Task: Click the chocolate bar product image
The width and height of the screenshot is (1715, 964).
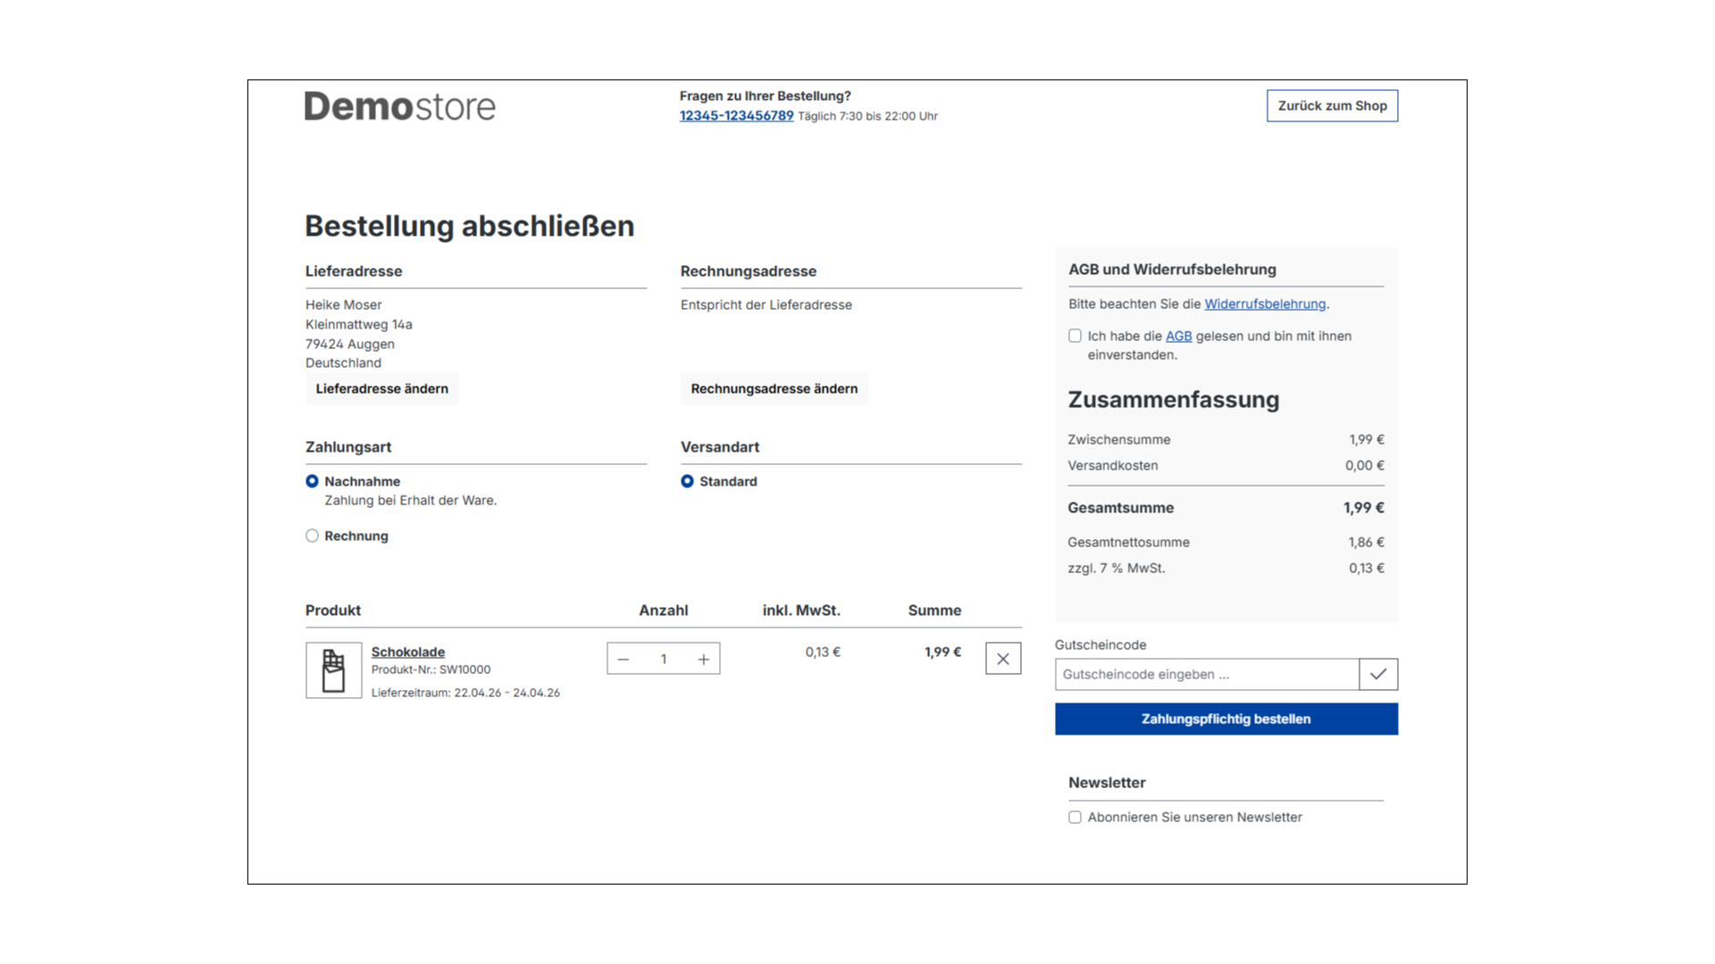Action: [x=333, y=669]
